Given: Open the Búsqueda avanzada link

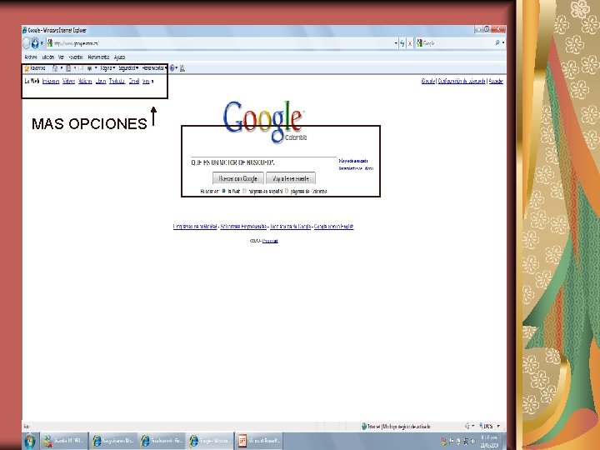Looking at the screenshot, I should pyautogui.click(x=353, y=161).
